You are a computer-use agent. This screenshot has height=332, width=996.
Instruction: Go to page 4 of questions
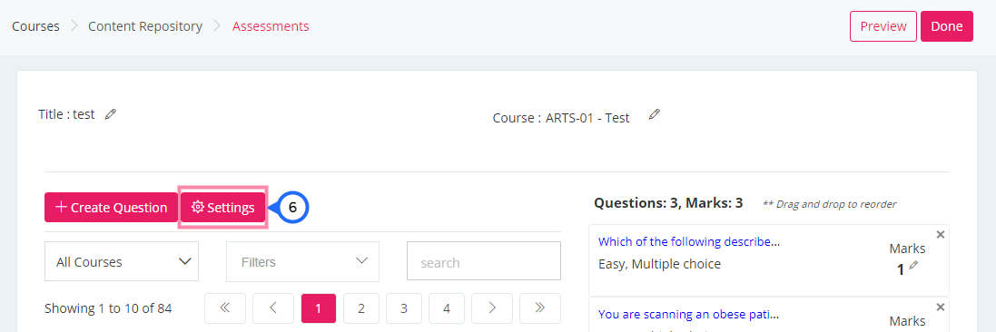point(447,308)
